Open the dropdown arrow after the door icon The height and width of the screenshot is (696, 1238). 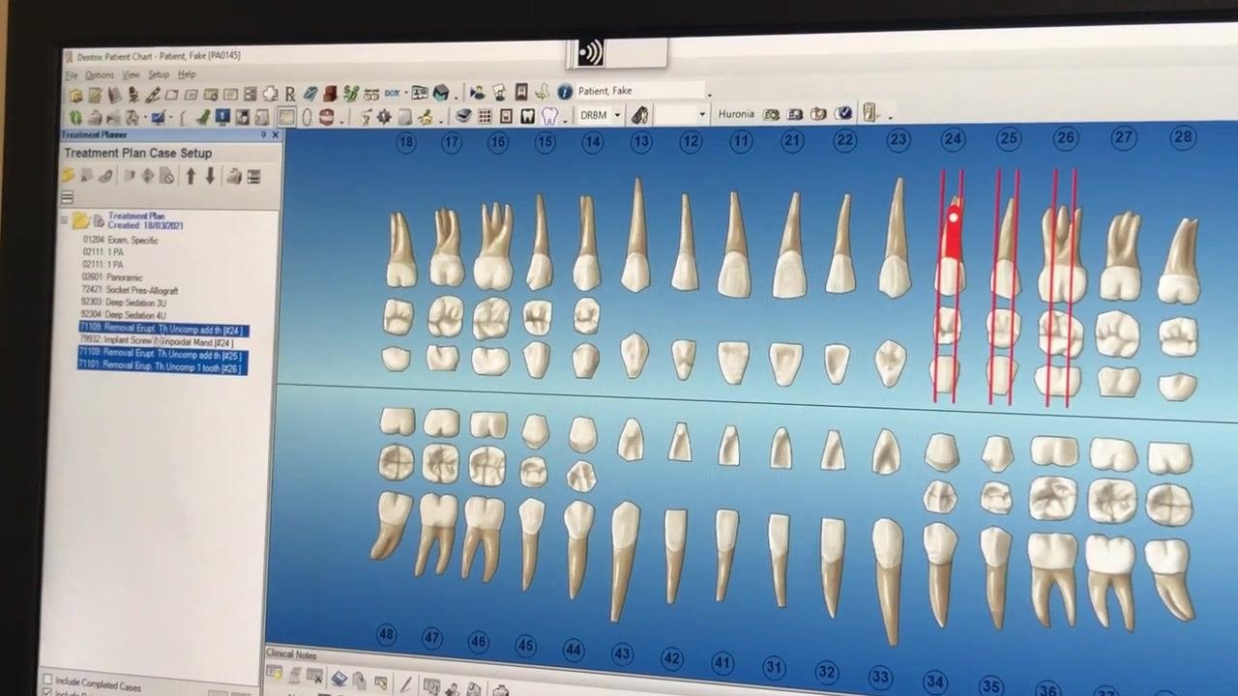click(x=890, y=118)
